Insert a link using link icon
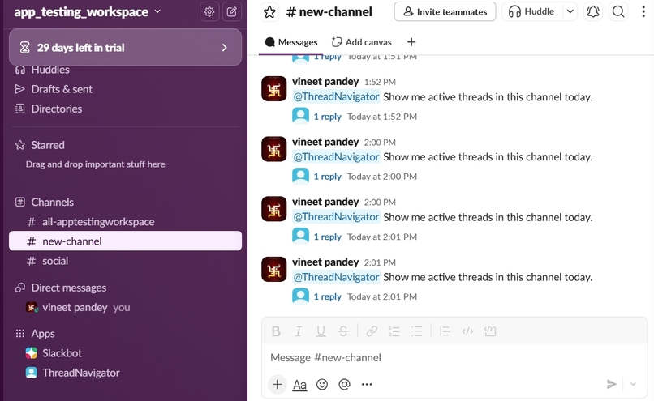Screen dimensions: 654x401 pos(372,331)
